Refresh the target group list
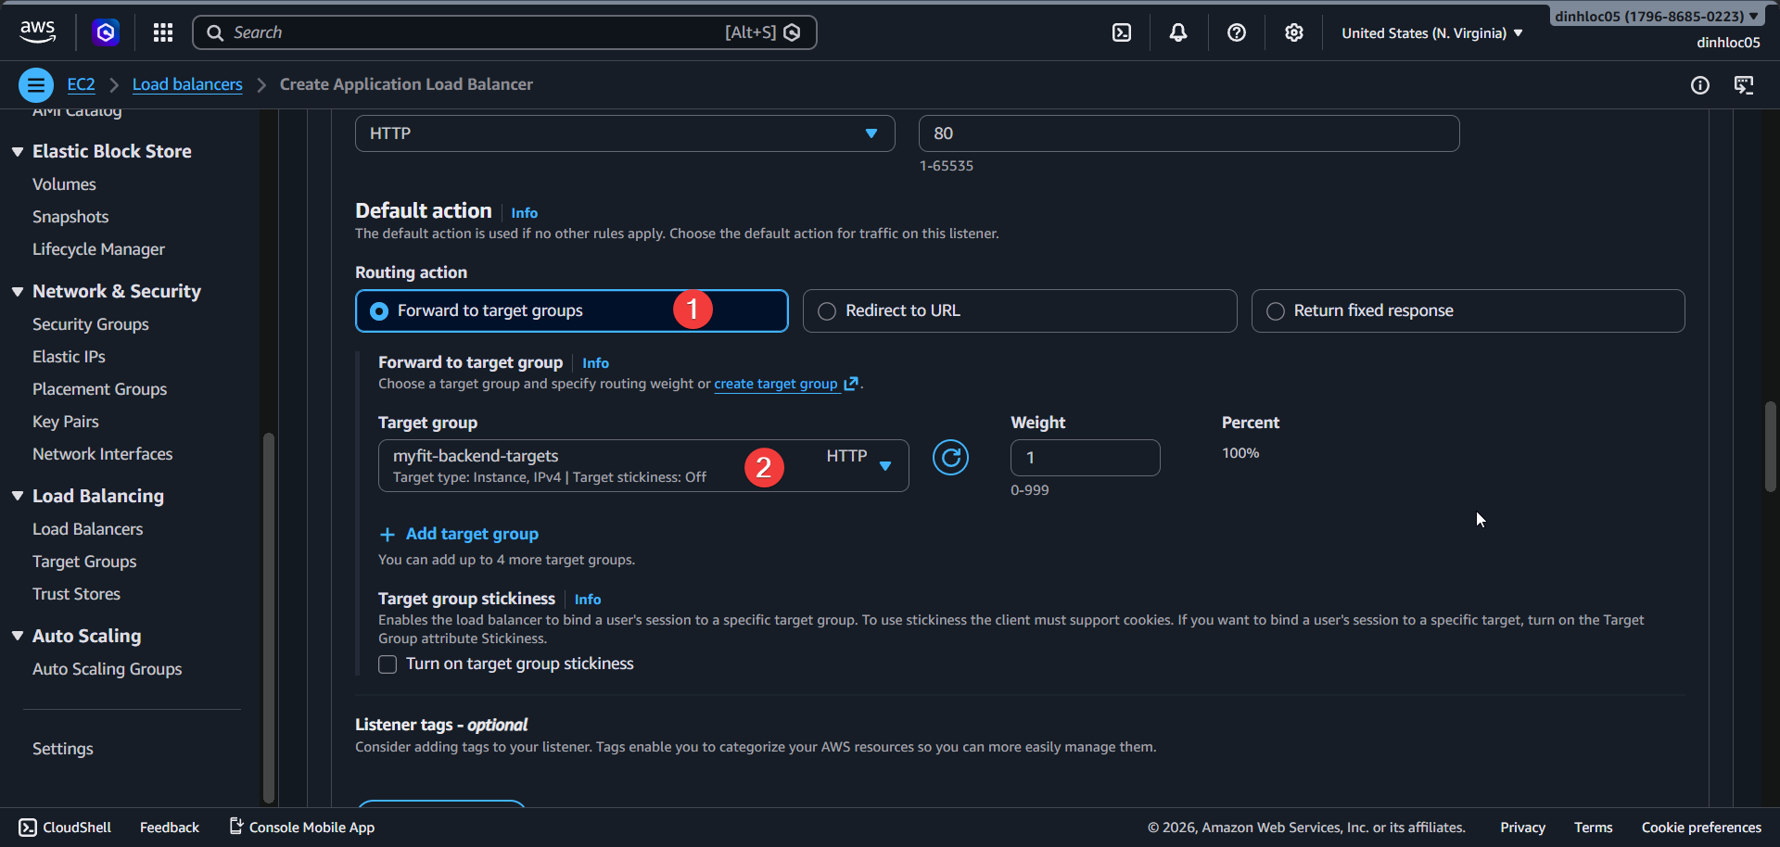Viewport: 1780px width, 847px height. coord(950,457)
